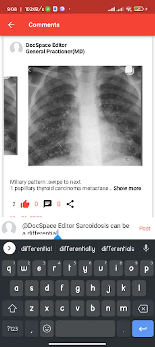Viewport: 155px width, 347px height.
Task: Post the comment
Action: pos(145,228)
